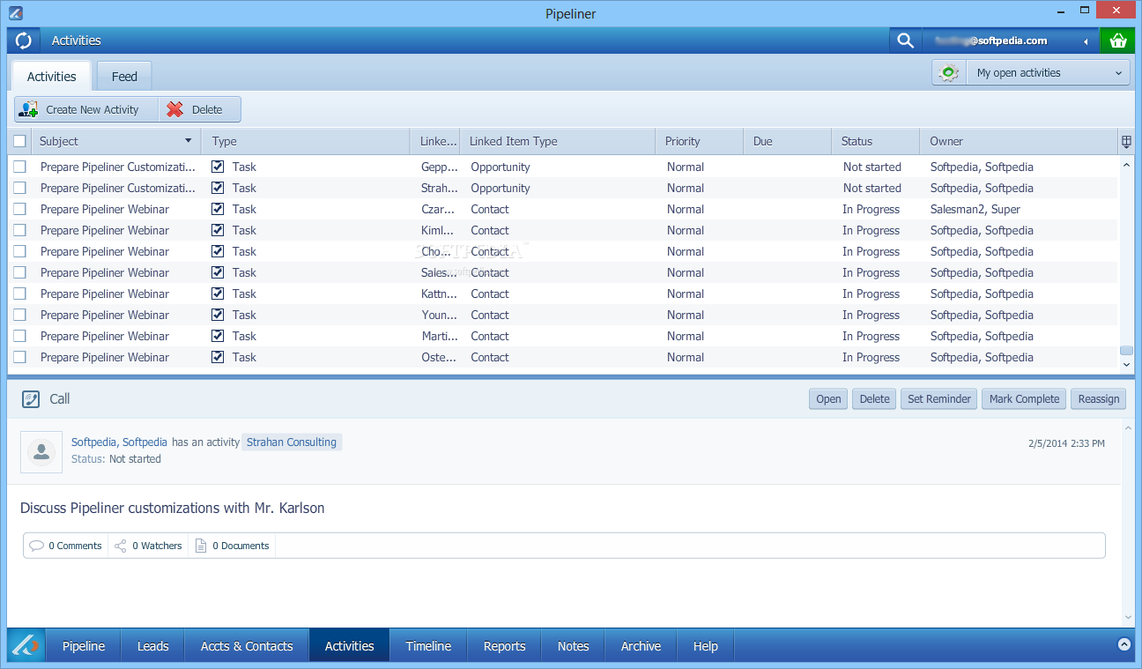Open 0 Watchers in the detail panel
This screenshot has height=669, width=1142.
click(148, 546)
